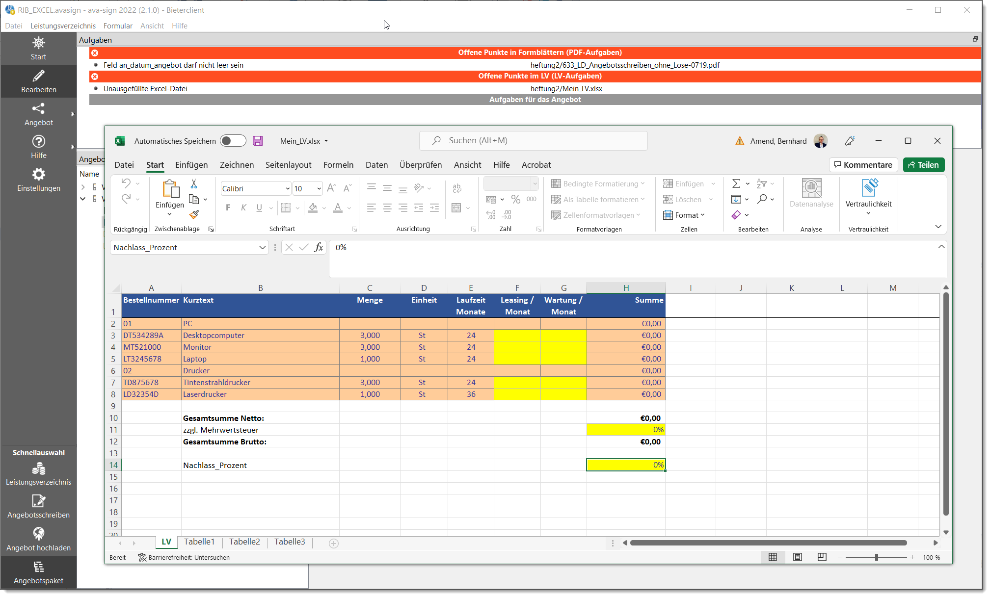
Task: Switch to page layout view in status bar
Action: click(798, 557)
